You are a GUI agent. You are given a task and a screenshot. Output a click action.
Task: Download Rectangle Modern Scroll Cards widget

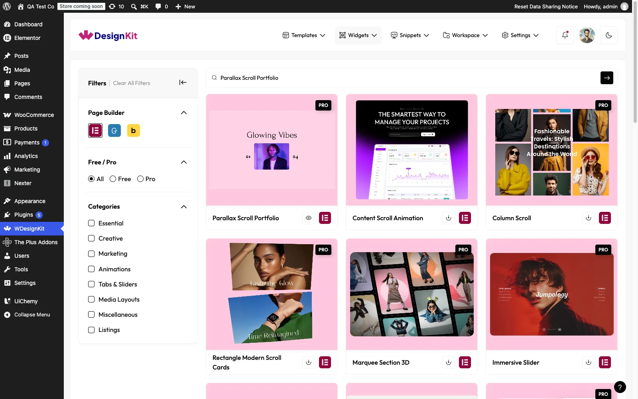309,362
